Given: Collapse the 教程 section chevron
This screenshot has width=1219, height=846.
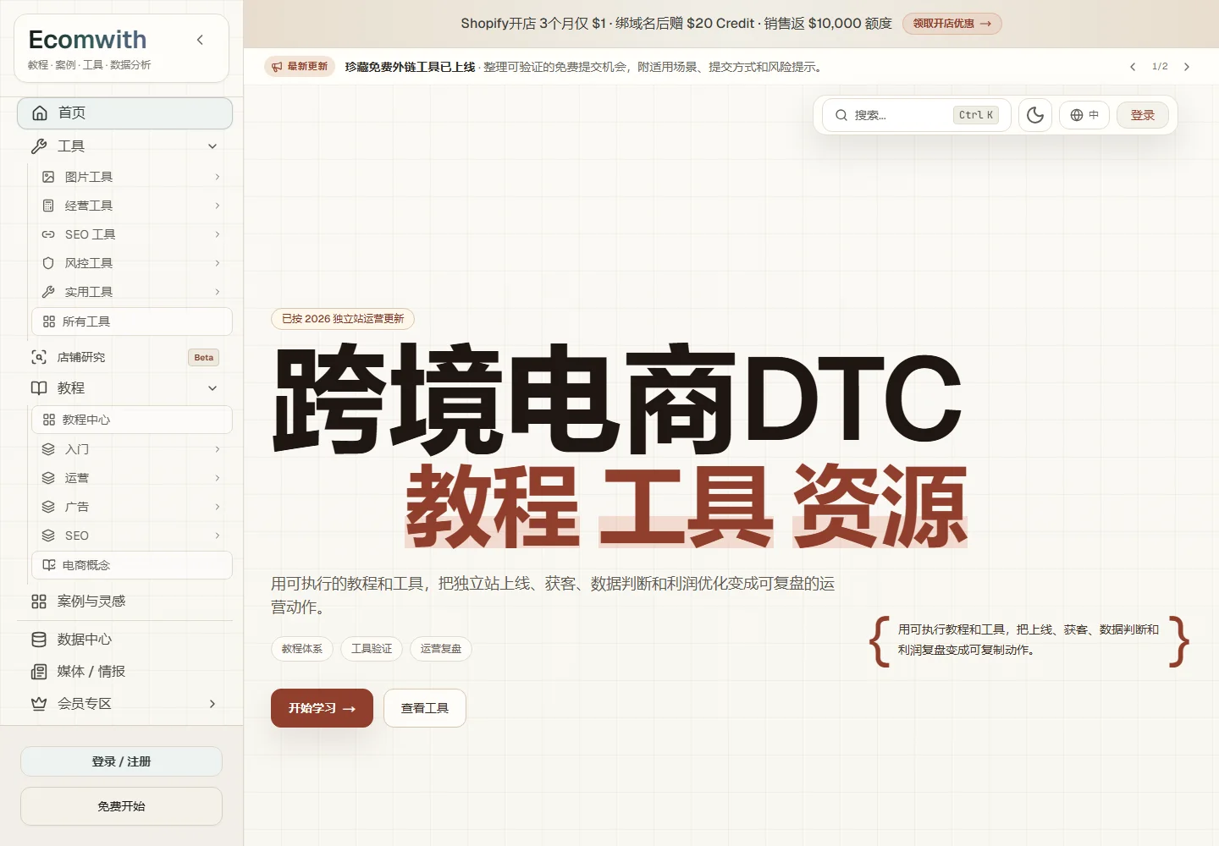Looking at the screenshot, I should coord(212,388).
